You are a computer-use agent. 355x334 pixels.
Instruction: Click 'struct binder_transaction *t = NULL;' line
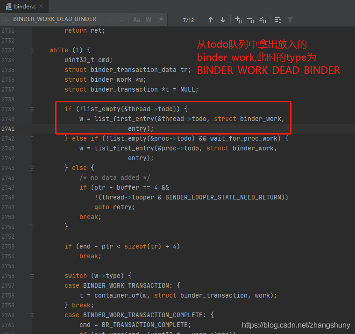[x=131, y=89]
